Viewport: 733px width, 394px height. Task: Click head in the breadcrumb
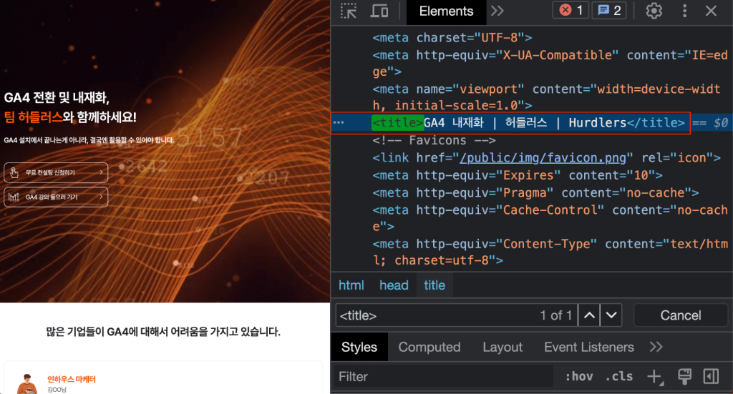(394, 285)
